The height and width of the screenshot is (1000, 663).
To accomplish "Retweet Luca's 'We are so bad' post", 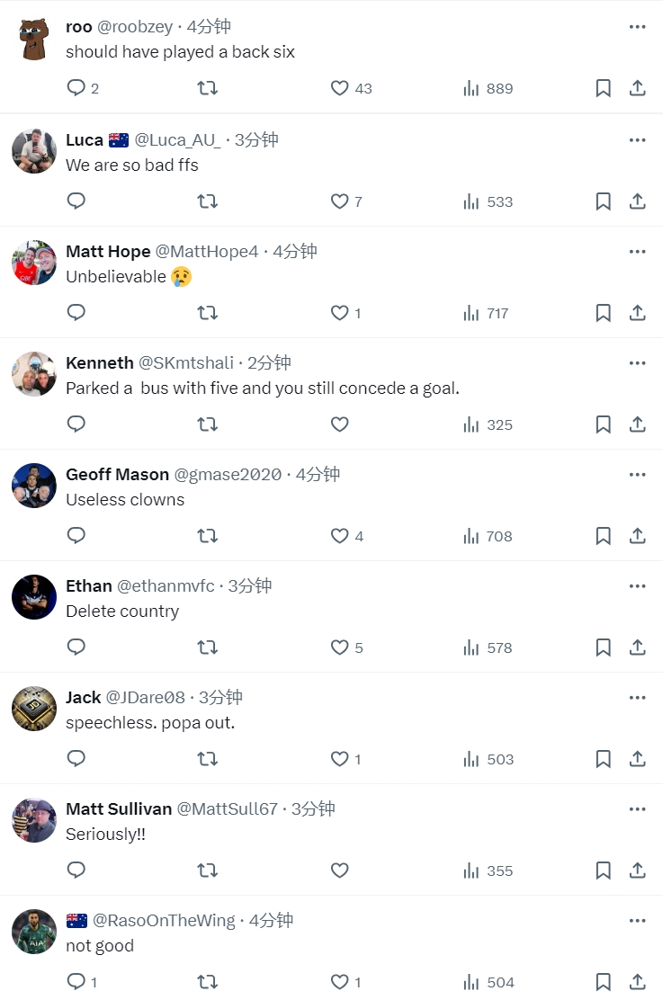I will tap(208, 201).
